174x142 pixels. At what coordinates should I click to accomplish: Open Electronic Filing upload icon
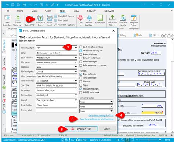coord(112,18)
